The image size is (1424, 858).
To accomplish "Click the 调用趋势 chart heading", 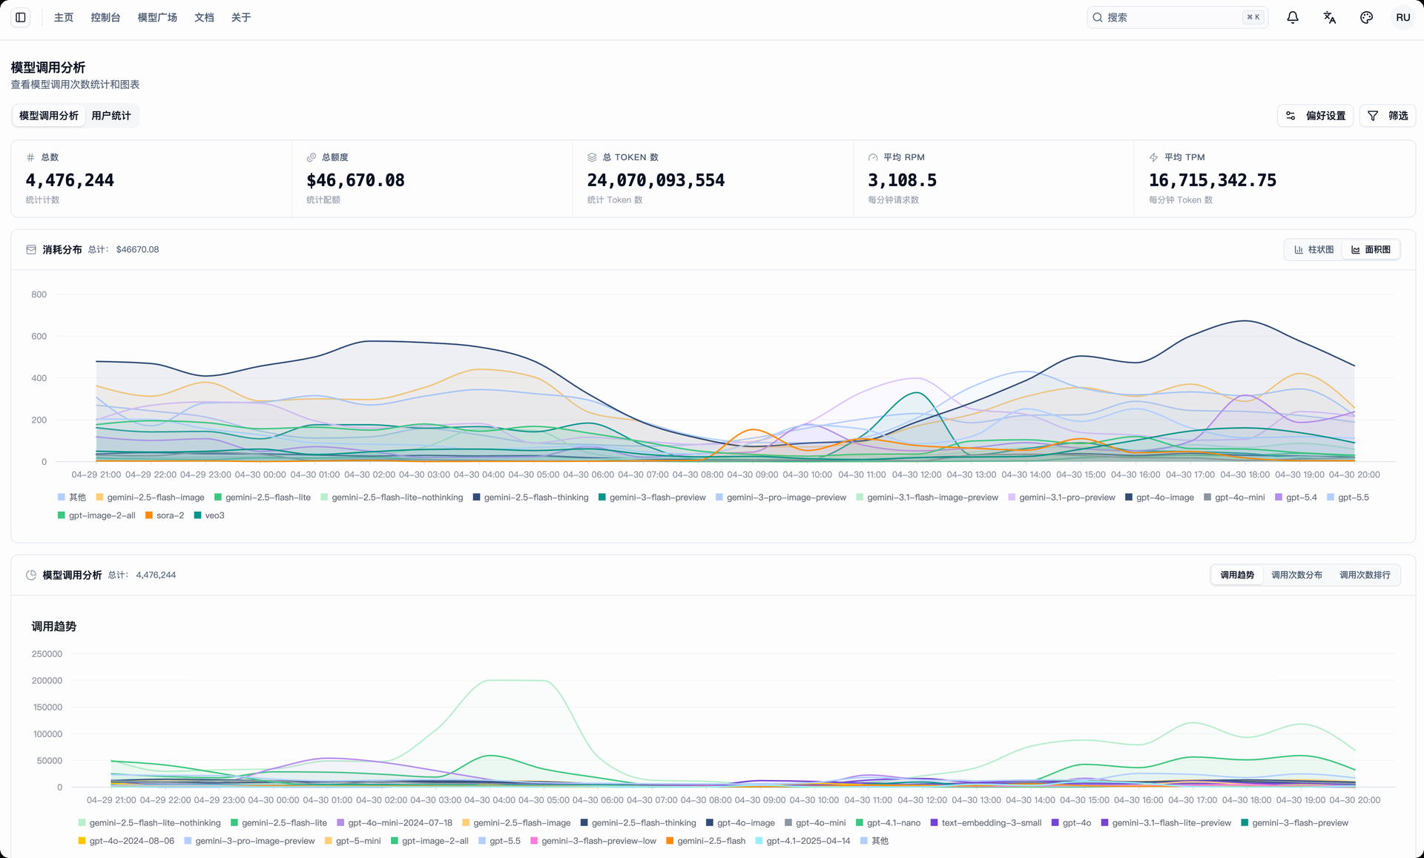I will click(54, 627).
